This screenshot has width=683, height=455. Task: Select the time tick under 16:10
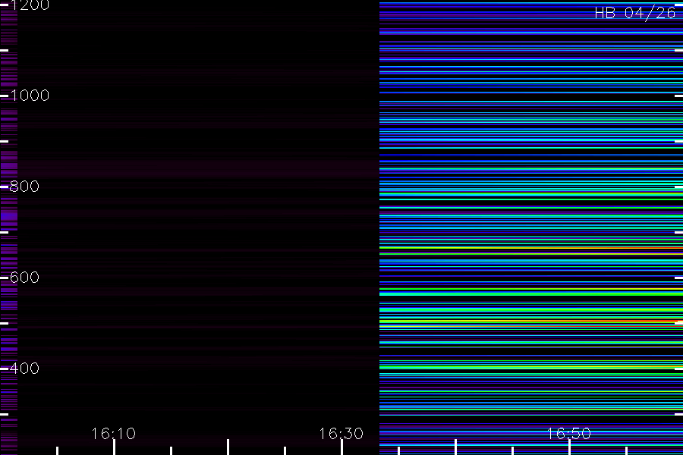[x=114, y=447]
